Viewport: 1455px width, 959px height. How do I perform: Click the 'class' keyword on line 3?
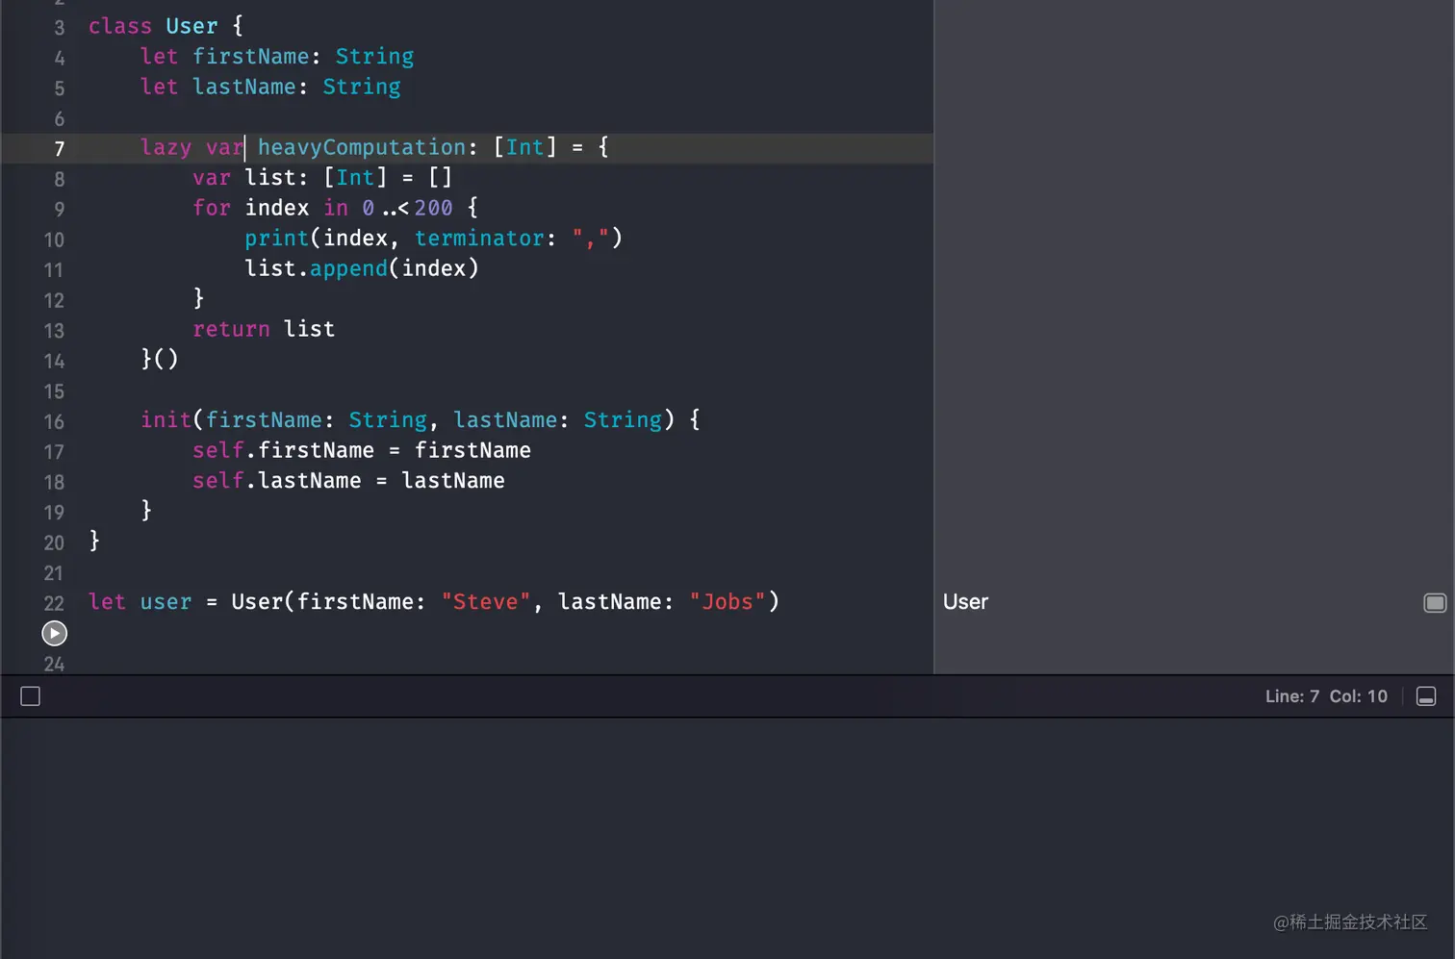tap(120, 26)
